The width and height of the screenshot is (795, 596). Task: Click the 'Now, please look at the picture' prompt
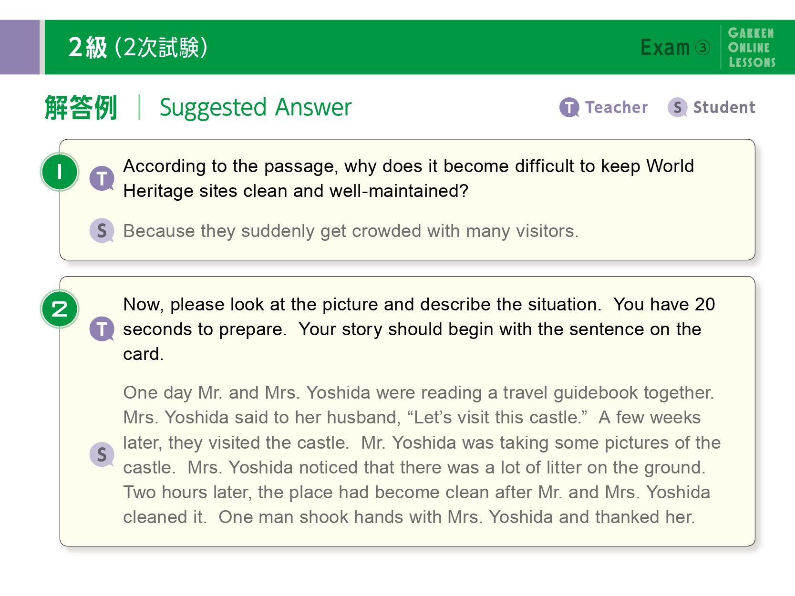pos(419,329)
